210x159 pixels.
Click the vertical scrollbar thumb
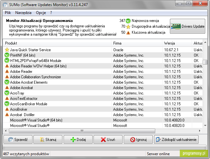click(x=205, y=62)
